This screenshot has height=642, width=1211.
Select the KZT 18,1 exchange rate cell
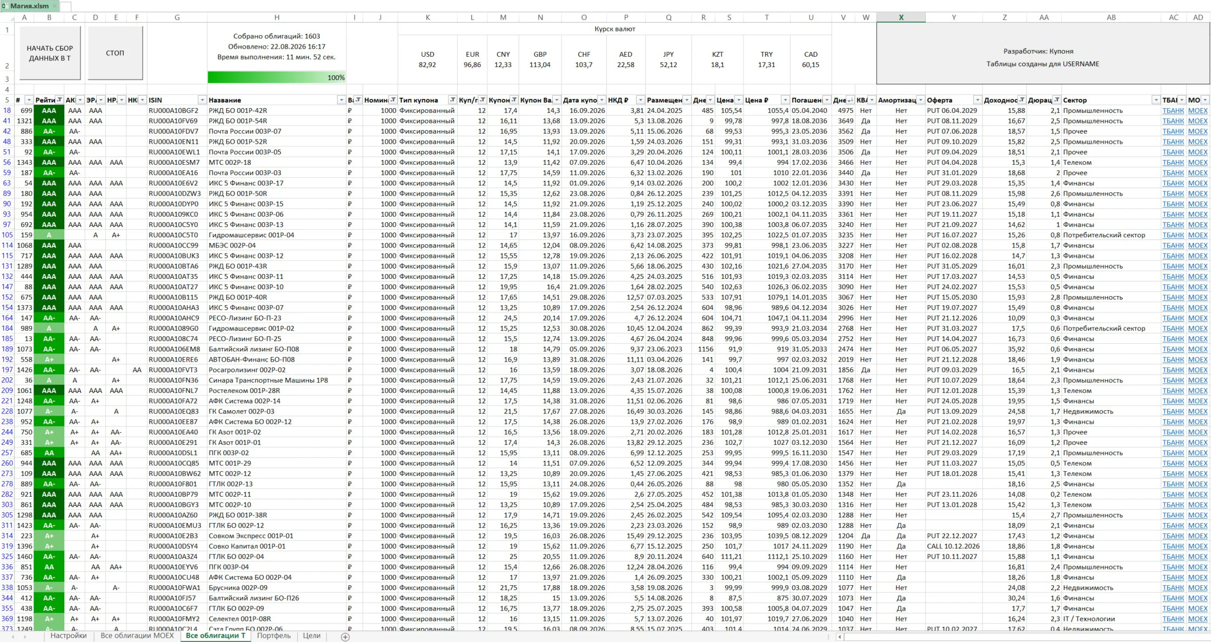pos(718,59)
